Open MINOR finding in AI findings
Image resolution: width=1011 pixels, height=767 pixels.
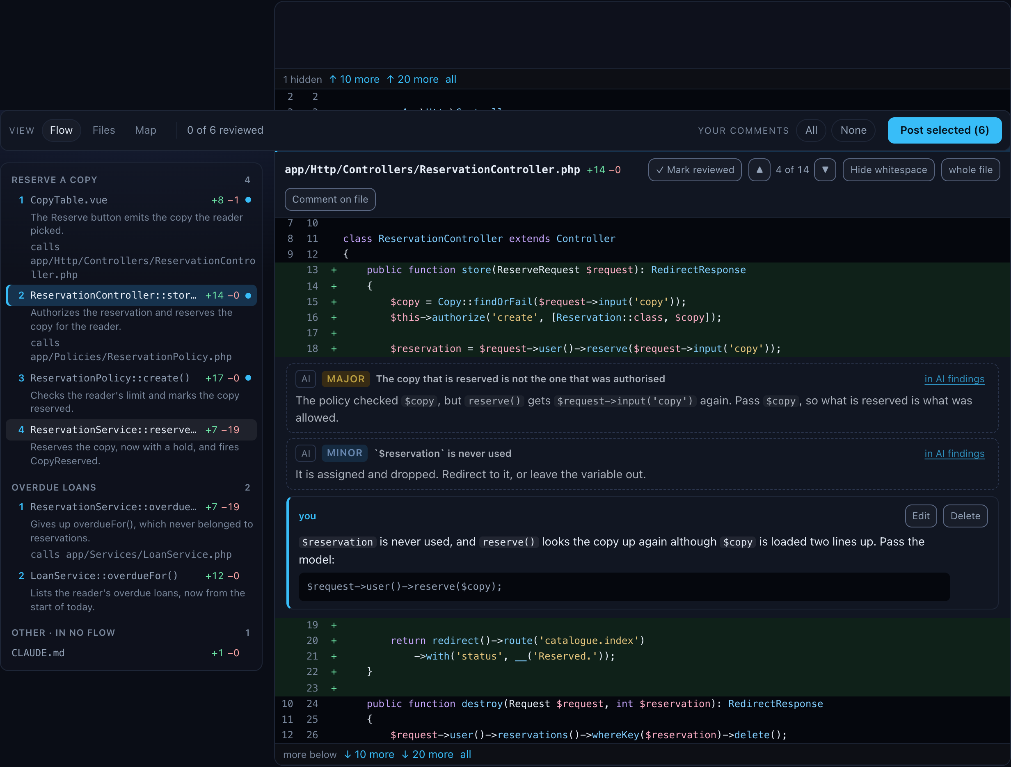coord(954,454)
